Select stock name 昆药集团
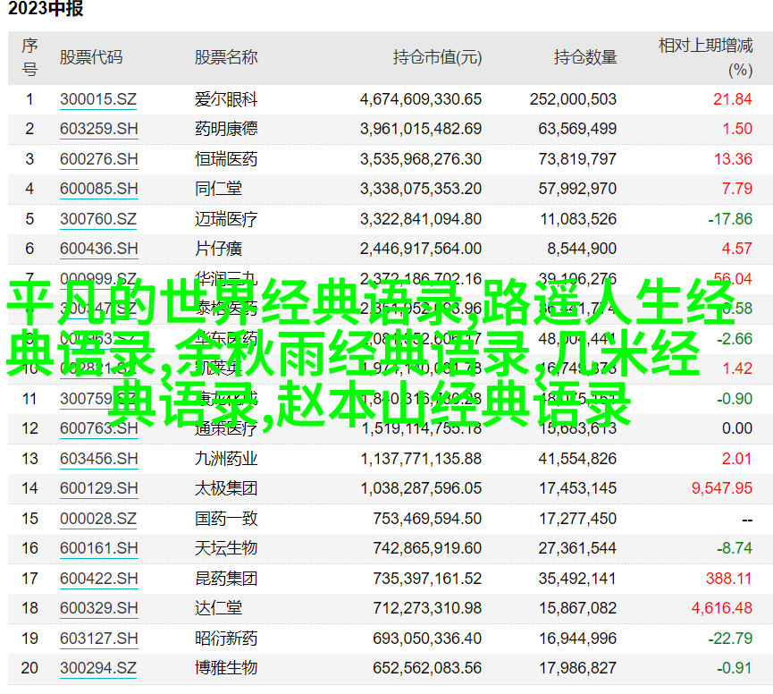 (x=226, y=578)
